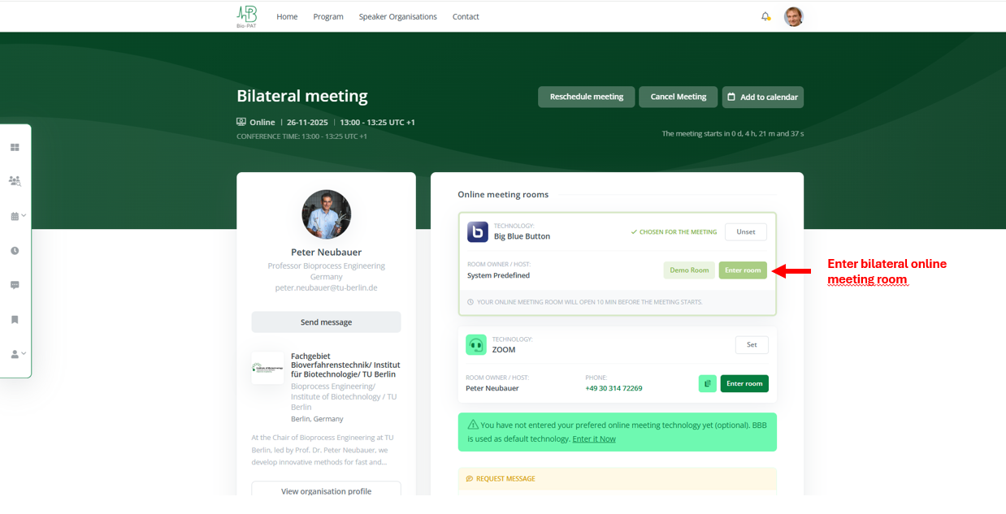Screen dimensions: 1006x514
Task: Open Speaker Organisations in top navigation
Action: click(x=397, y=17)
